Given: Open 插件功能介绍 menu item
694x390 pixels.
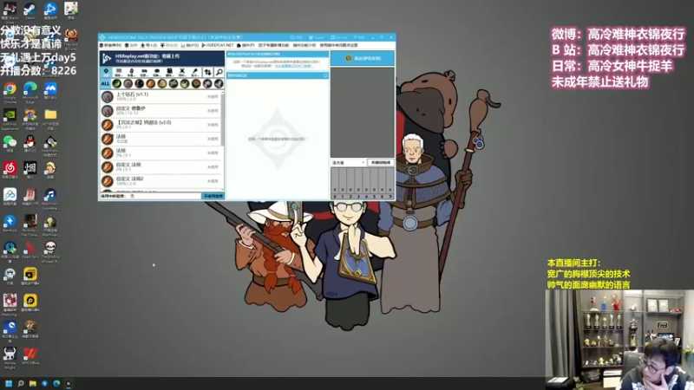Looking at the screenshot, I should click(x=304, y=45).
